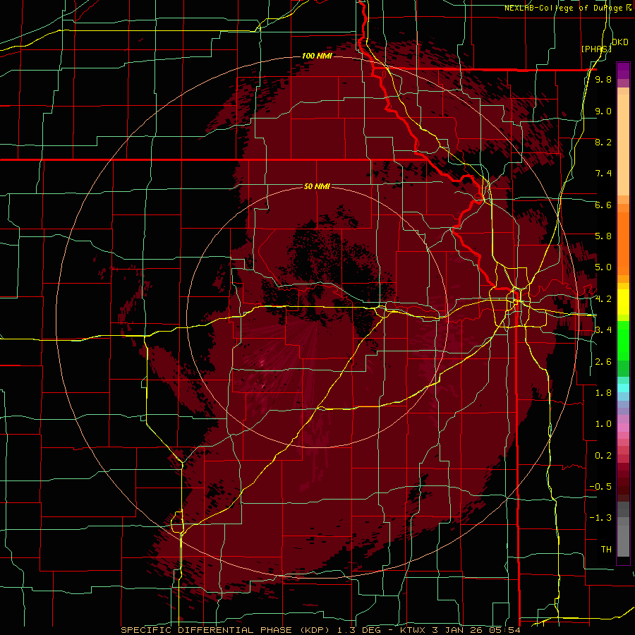Pick the yellow segment of the color bar
Viewport: 635px width, 635px height.
pos(623,302)
